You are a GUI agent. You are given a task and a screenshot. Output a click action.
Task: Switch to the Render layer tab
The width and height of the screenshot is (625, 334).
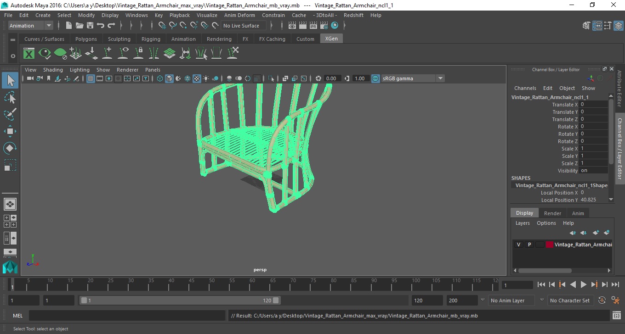(x=552, y=213)
